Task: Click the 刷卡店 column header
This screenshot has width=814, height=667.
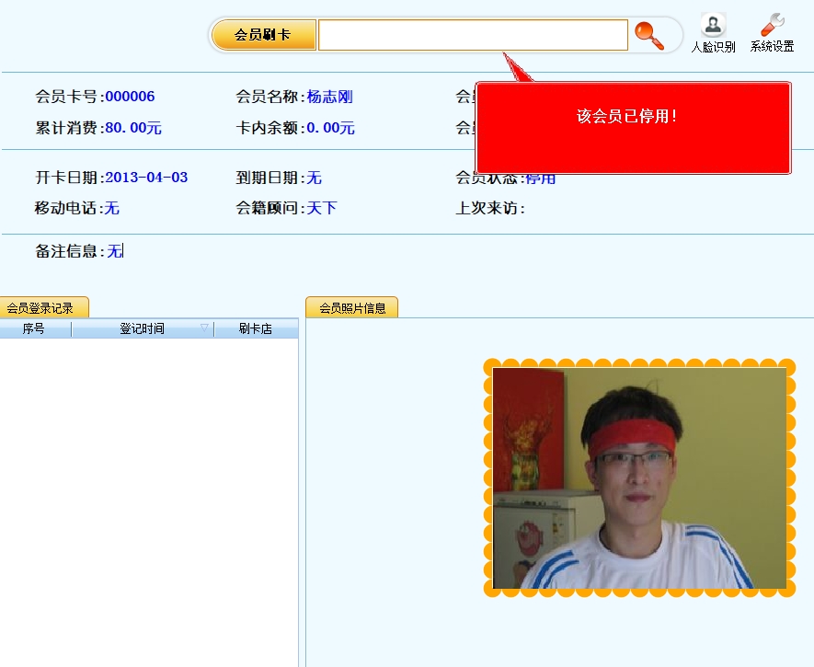Action: pos(255,328)
